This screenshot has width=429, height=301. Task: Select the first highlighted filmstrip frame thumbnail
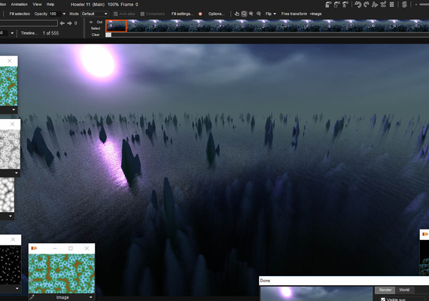(x=116, y=26)
